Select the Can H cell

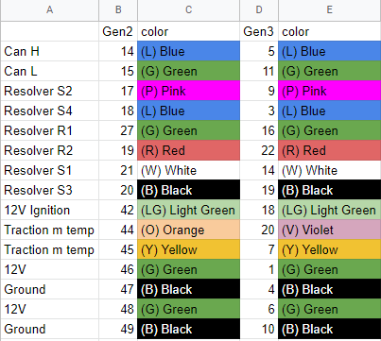(49, 51)
